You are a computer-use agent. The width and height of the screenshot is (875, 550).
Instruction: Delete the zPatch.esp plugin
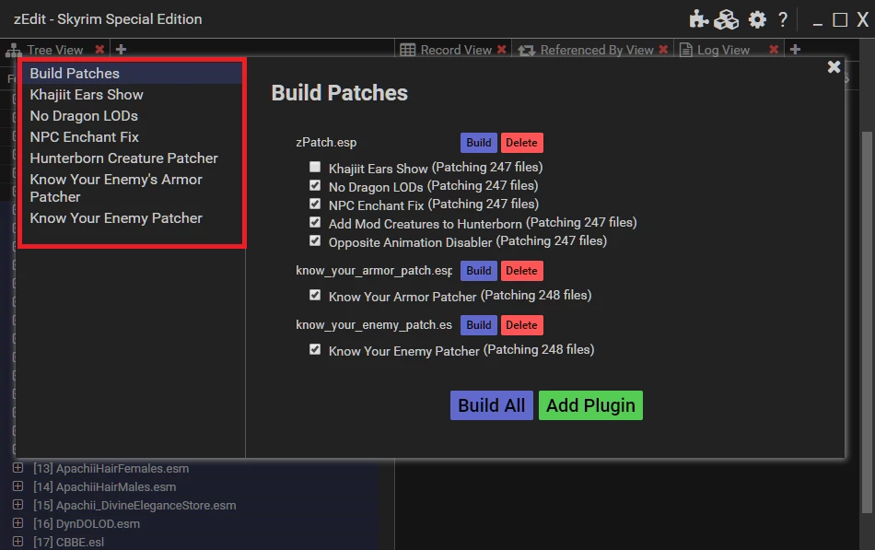(x=521, y=143)
